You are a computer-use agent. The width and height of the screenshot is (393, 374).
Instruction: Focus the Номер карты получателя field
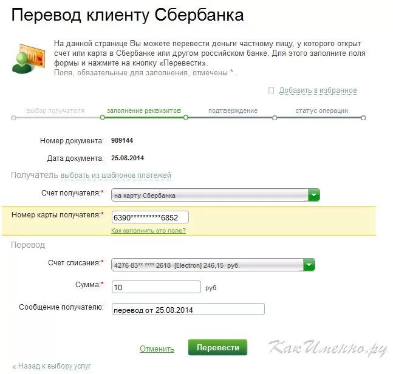coord(150,217)
